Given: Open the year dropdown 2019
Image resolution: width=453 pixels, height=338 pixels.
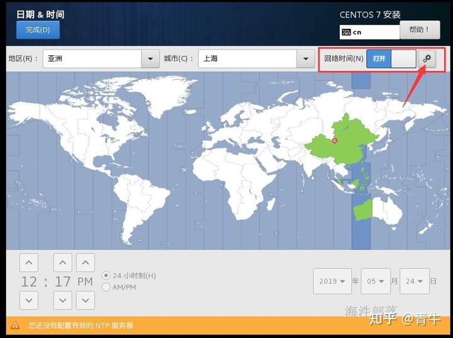Looking at the screenshot, I should click(332, 281).
